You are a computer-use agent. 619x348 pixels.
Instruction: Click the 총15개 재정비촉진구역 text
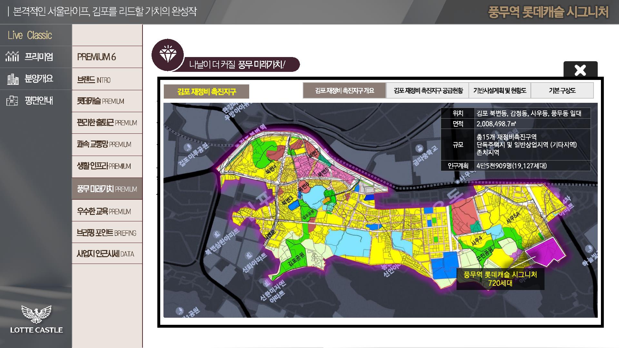tap(506, 137)
